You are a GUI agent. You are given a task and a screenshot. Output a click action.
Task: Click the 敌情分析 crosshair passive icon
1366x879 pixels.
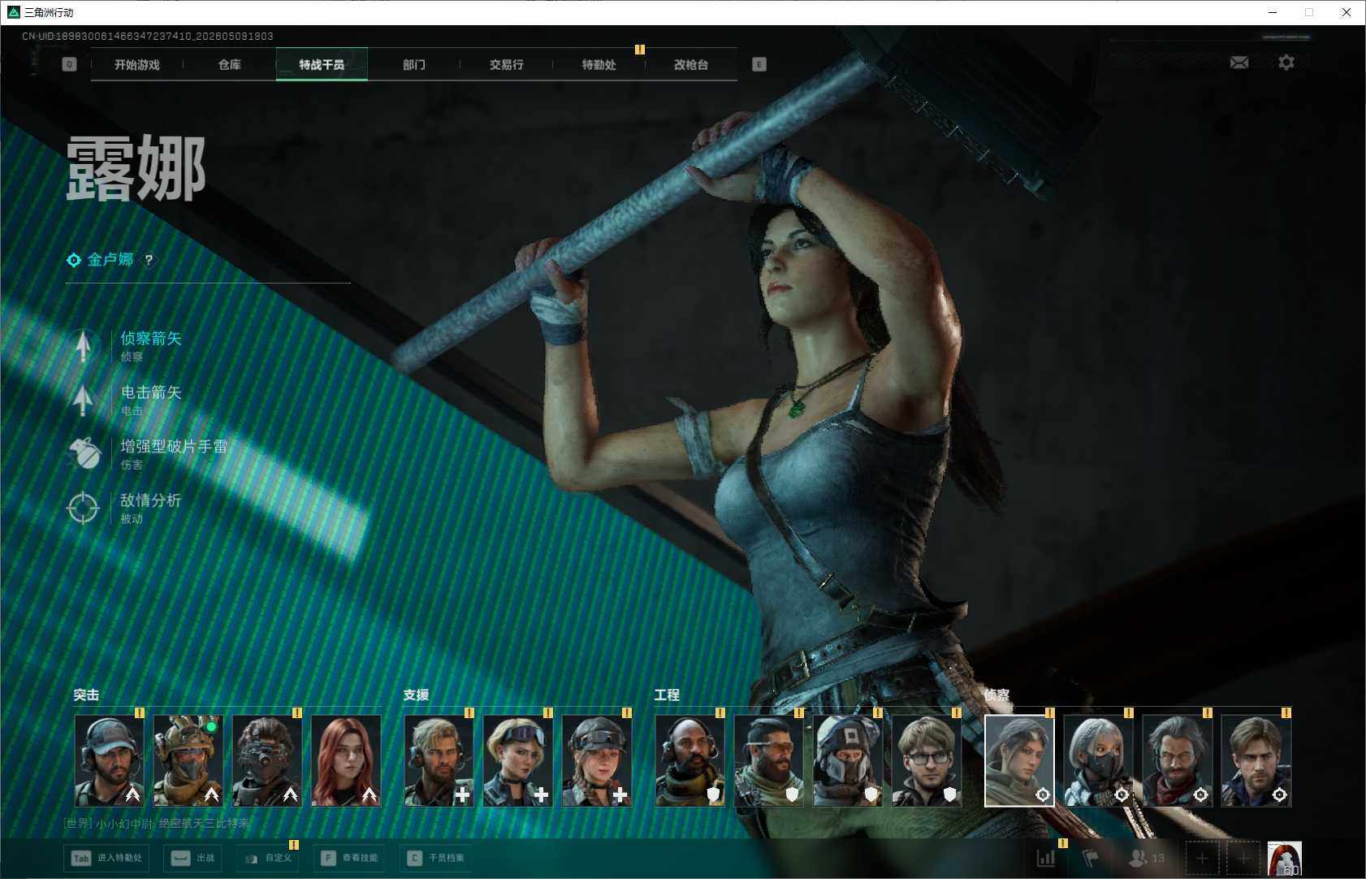(x=83, y=508)
